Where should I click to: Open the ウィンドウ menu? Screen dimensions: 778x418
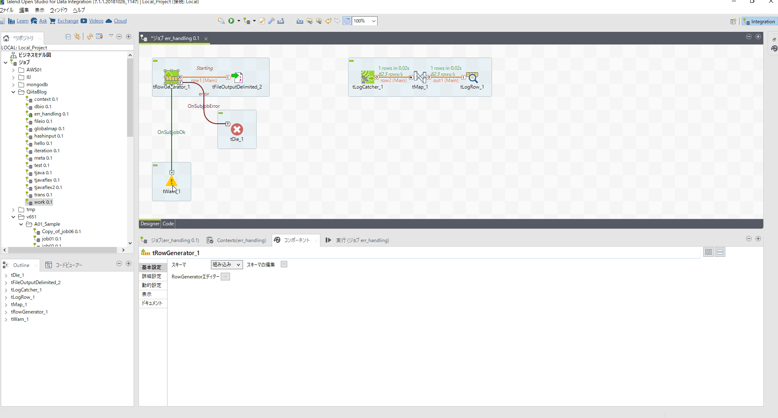tap(58, 10)
